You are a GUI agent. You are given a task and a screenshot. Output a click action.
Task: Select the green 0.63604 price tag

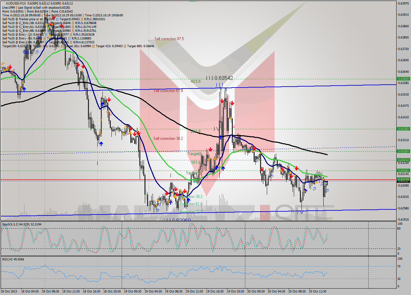tap(403, 79)
